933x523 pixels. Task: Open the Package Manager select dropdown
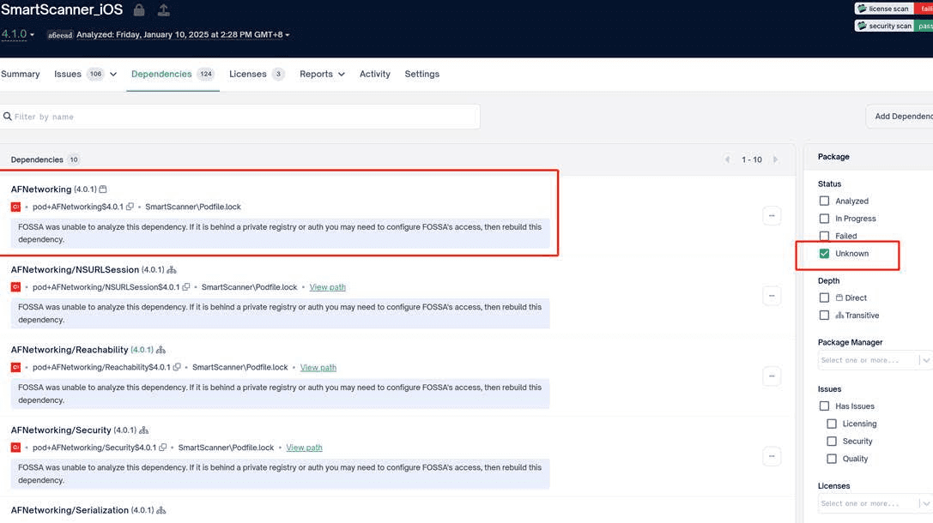pos(875,360)
